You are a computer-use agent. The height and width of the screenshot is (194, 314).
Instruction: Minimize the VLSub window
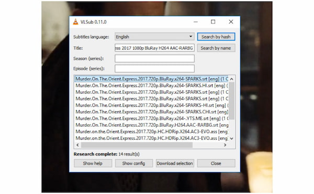click(x=196, y=22)
